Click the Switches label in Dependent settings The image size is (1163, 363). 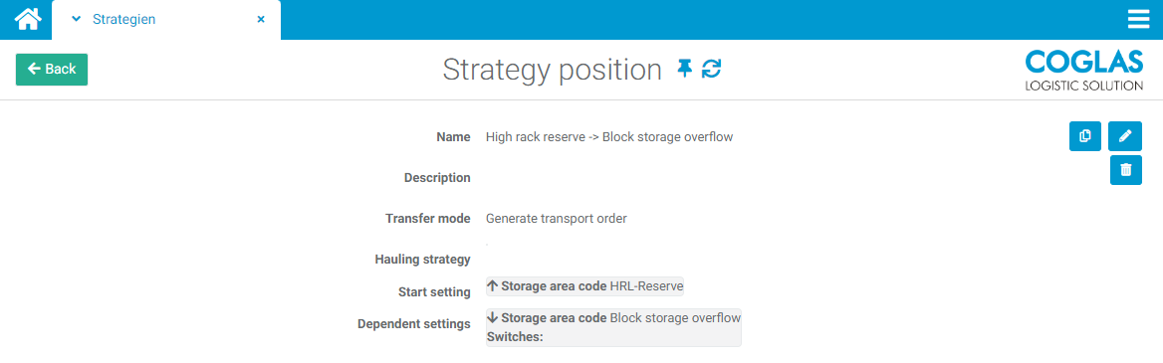pyautogui.click(x=515, y=336)
